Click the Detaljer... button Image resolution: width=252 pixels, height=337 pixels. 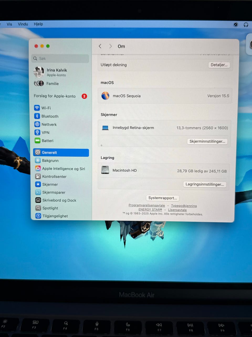219,65
